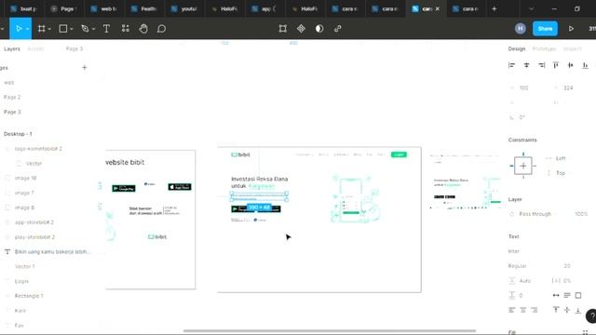596x335 pixels.
Task: Click the Create link icon
Action: tap(337, 29)
